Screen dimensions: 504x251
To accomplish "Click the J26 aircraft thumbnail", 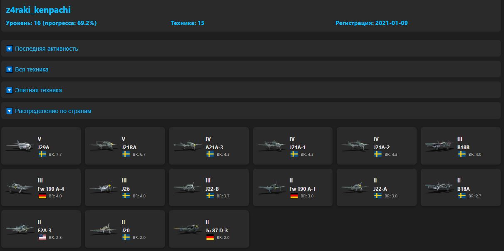I will coord(102,187).
